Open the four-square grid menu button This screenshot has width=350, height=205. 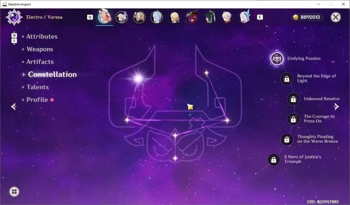tap(14, 192)
